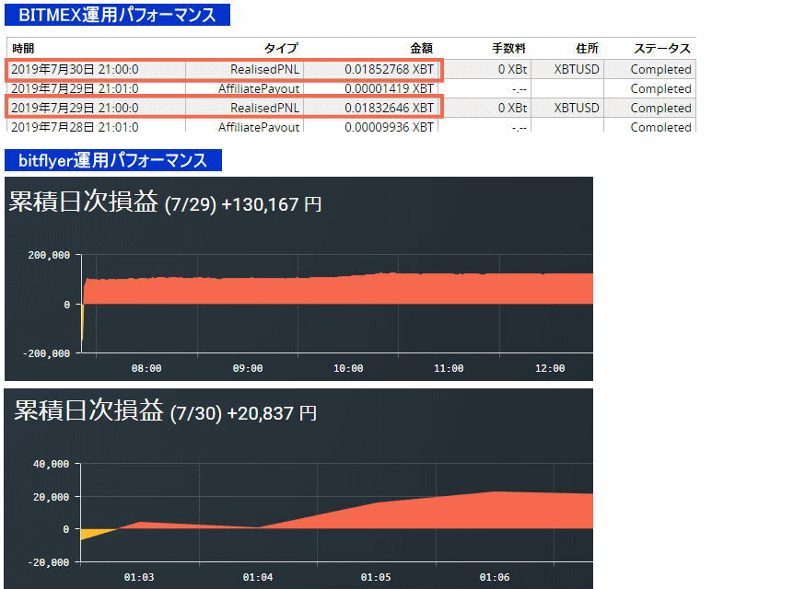Viewport: 794px width, 589px height.
Task: Click the 10:00 time axis label
Action: point(348,368)
